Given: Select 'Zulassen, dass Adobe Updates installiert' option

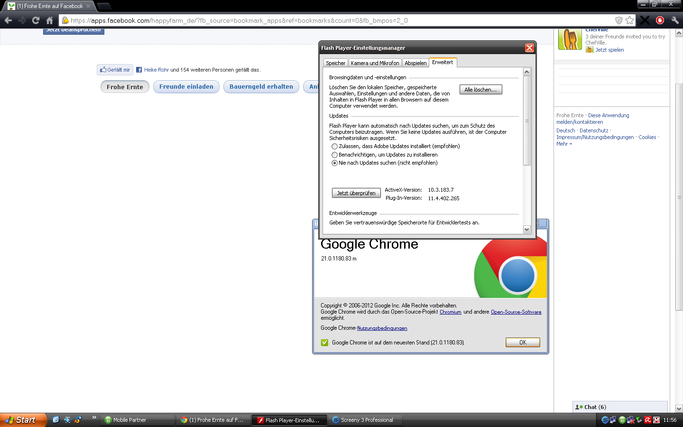Looking at the screenshot, I should click(x=334, y=147).
